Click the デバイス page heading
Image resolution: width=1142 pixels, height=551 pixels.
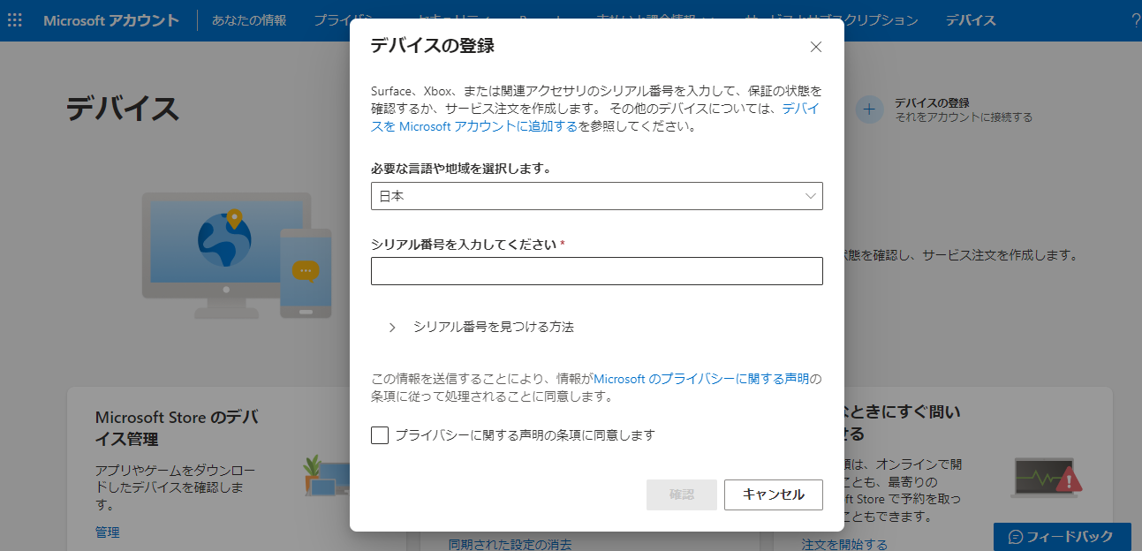123,109
